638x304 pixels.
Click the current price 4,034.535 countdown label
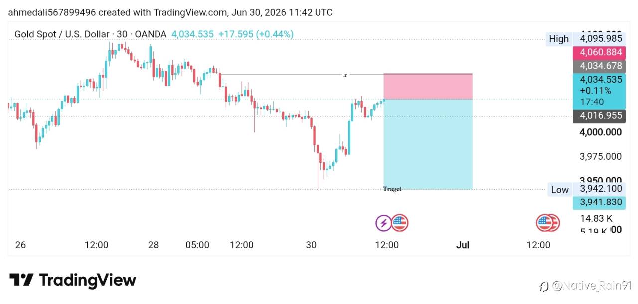click(x=600, y=91)
